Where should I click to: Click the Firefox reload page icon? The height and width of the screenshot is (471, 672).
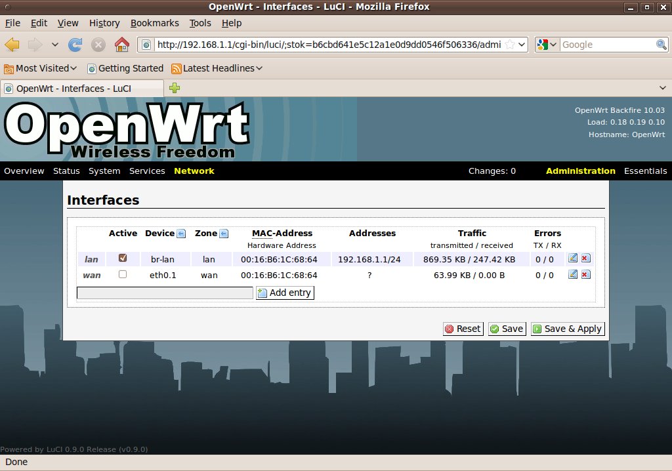click(x=75, y=45)
